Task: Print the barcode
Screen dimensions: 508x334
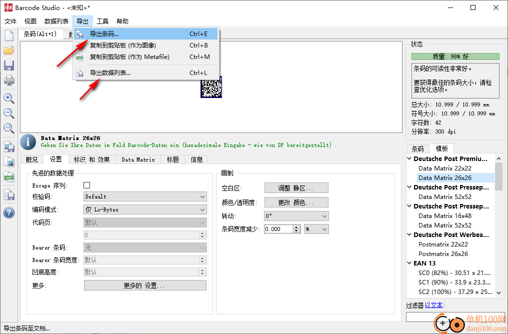Action: click(9, 80)
